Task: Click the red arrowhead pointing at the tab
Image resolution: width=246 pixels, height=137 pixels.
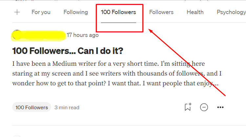Action: 151,31
